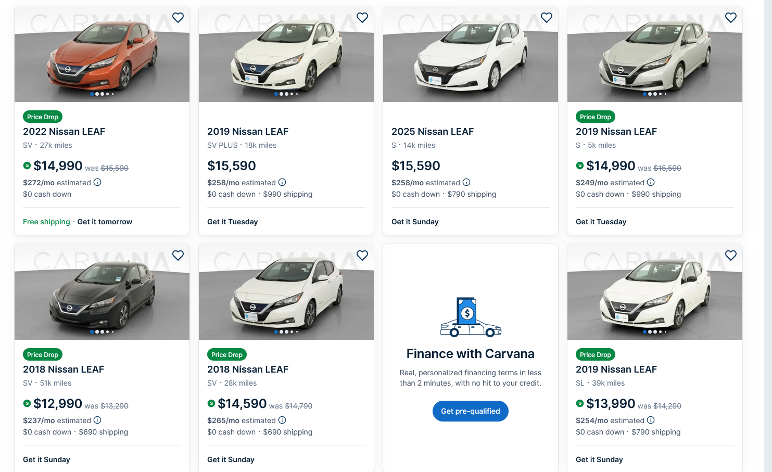Save the 2019 LEAF SV PLUS with heart
Screen dimensions: 772x472
click(362, 18)
